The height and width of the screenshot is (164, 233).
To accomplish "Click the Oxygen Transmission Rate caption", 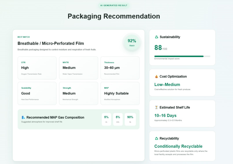I will (x=31, y=74).
